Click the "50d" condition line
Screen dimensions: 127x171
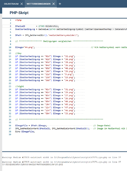(x=45, y=80)
